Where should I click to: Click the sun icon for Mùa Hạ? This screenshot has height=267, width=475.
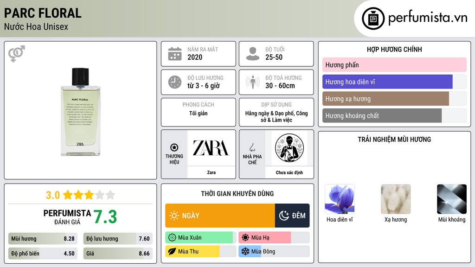[x=245, y=238]
